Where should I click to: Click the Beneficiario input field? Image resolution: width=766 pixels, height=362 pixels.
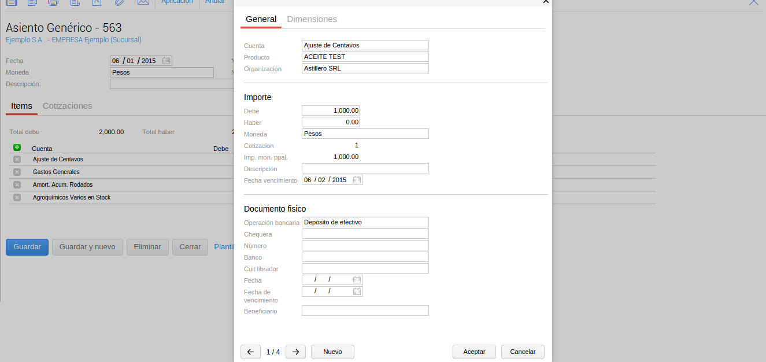coord(365,311)
